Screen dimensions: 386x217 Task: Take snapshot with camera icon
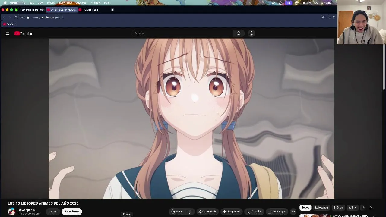click(328, 17)
